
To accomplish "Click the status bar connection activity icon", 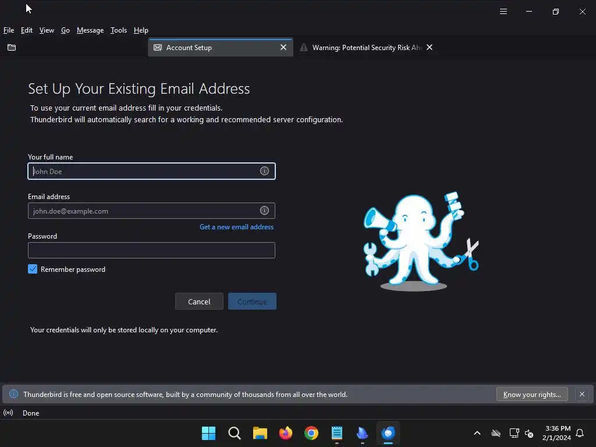I will tap(8, 413).
